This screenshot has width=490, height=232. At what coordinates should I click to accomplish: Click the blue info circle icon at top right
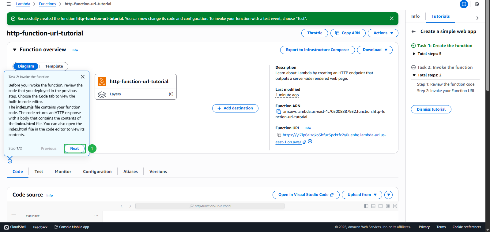coord(464,4)
